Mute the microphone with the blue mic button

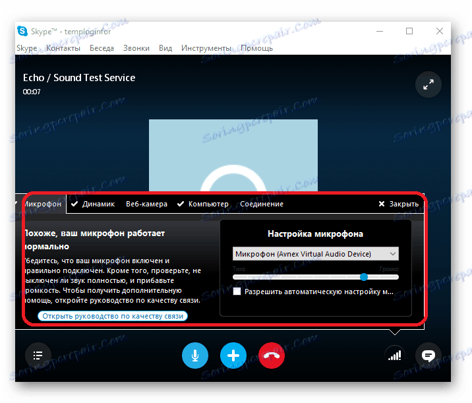point(195,355)
